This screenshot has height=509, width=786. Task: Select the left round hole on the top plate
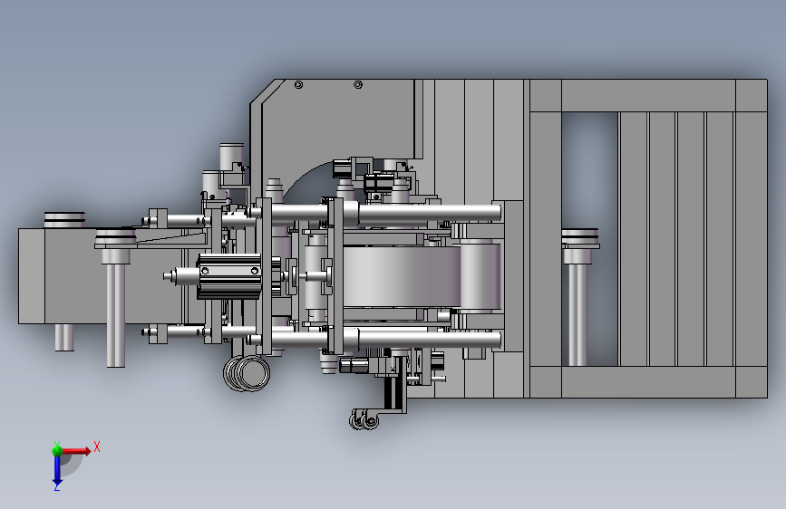(298, 84)
